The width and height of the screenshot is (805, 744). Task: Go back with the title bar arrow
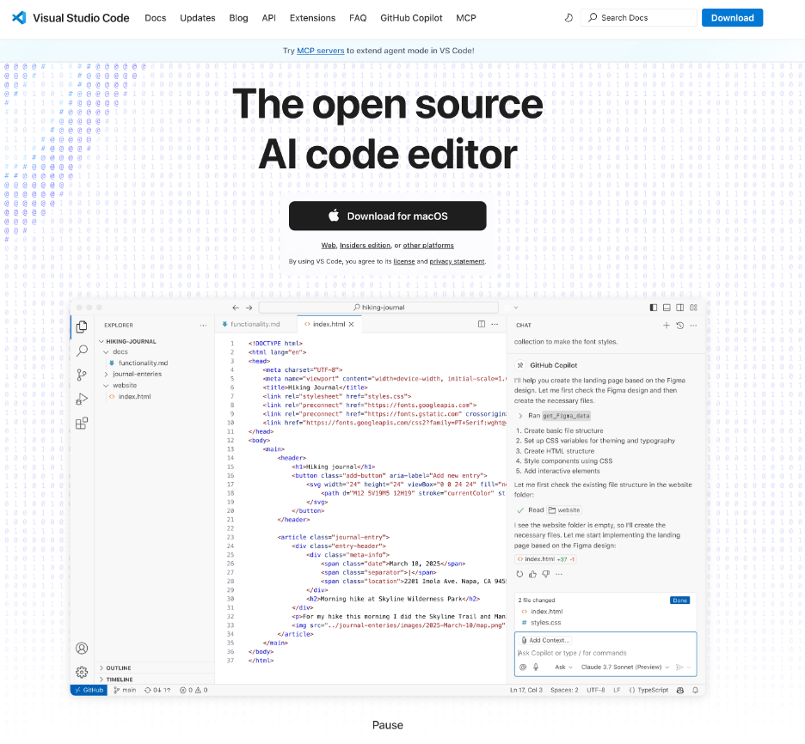point(236,308)
